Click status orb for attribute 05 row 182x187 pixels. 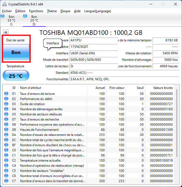pos(6,114)
